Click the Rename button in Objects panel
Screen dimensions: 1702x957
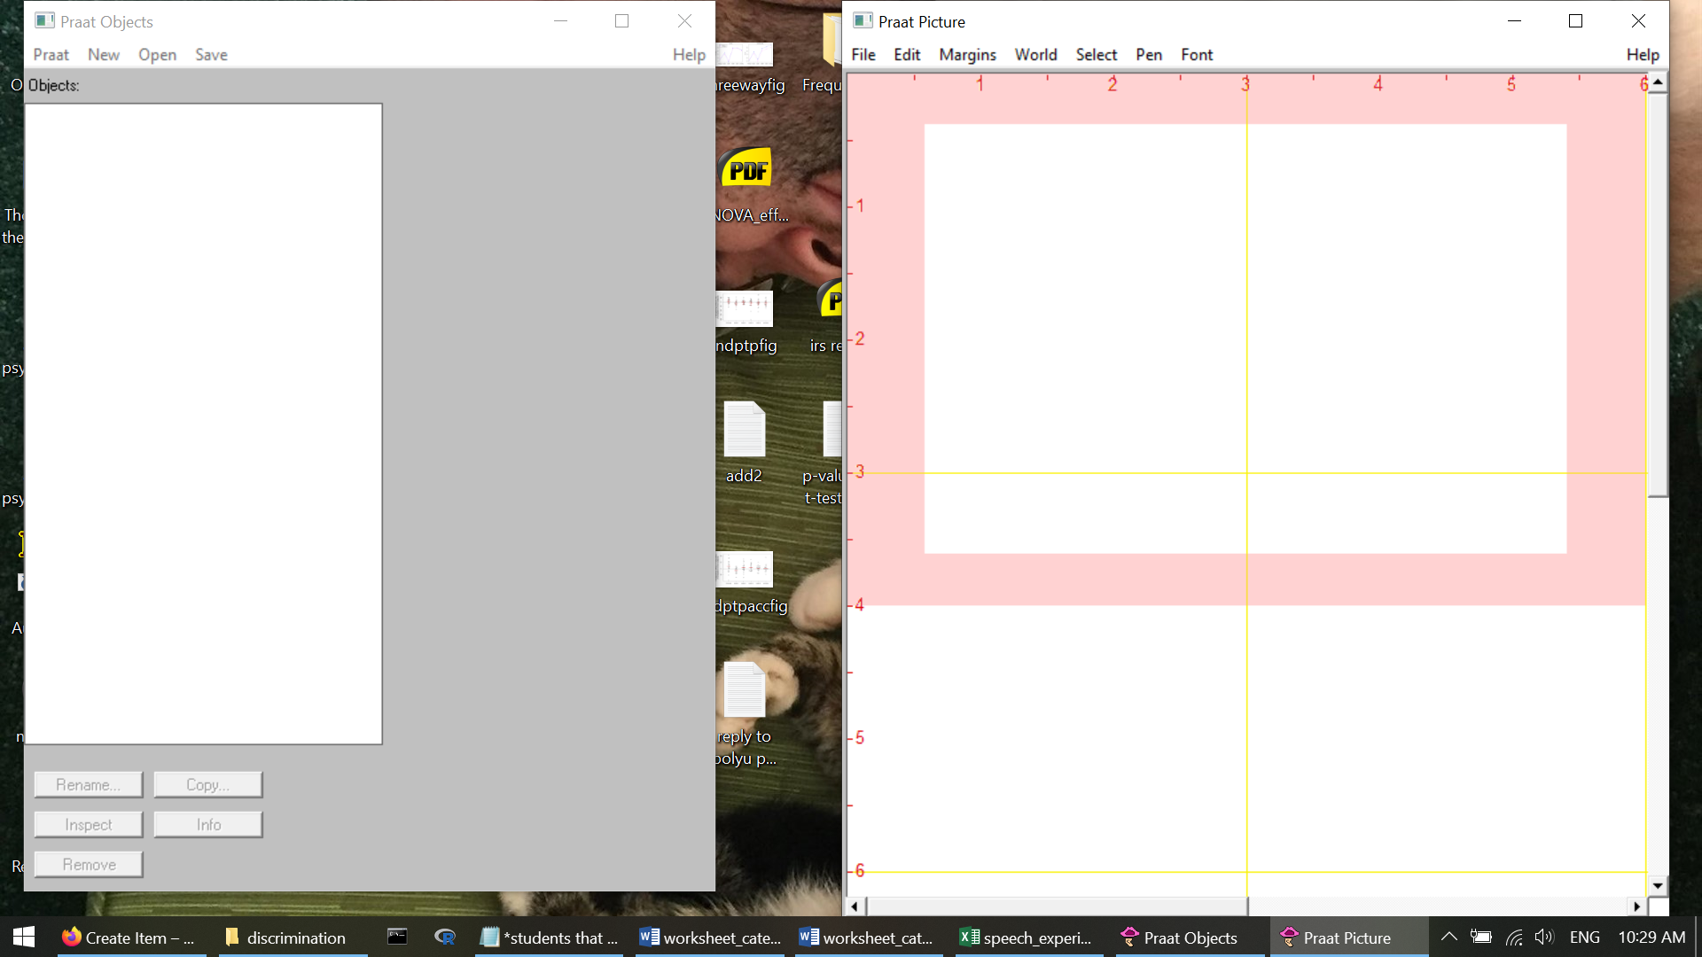[88, 784]
